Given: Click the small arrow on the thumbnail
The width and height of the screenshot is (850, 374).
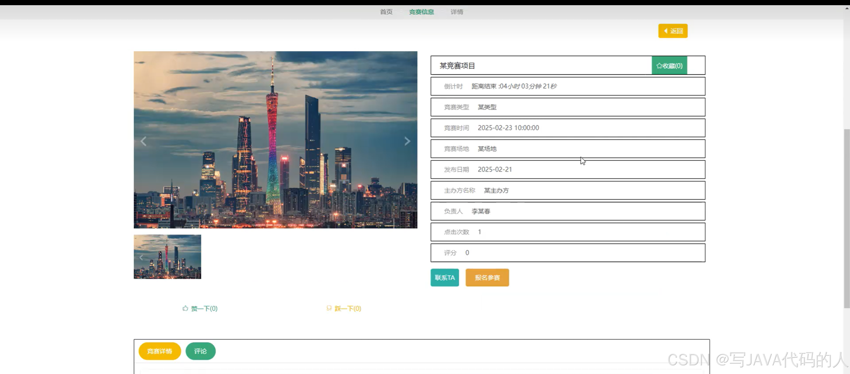Looking at the screenshot, I should coord(141,257).
